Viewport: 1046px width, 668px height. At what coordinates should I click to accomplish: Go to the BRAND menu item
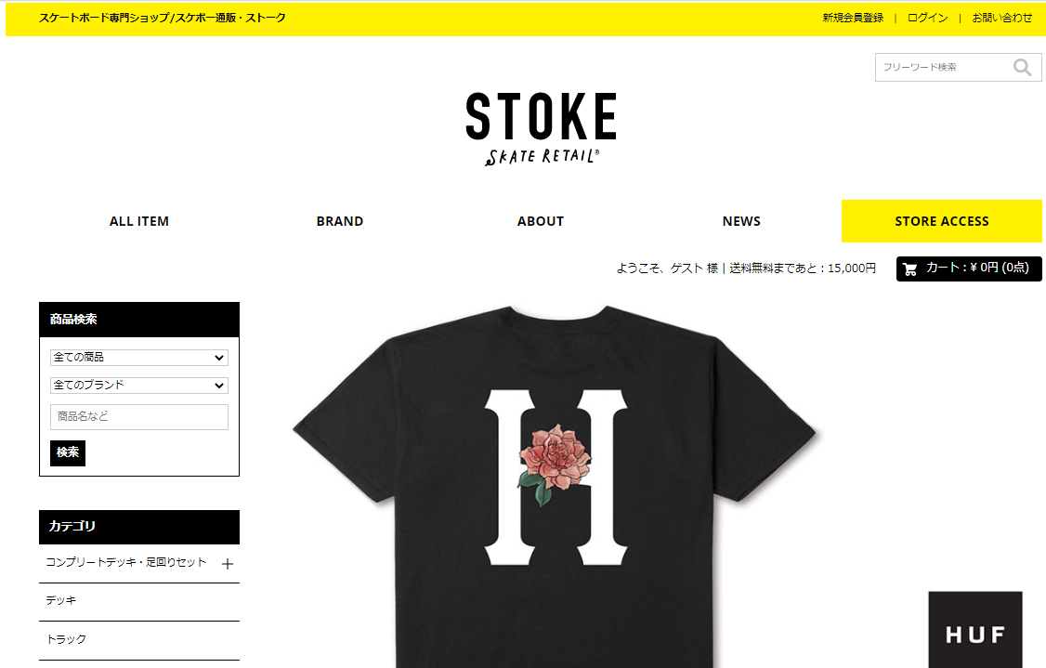coord(340,221)
